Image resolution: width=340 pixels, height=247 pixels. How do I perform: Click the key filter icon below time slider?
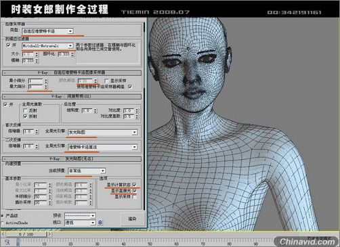coord(7,242)
